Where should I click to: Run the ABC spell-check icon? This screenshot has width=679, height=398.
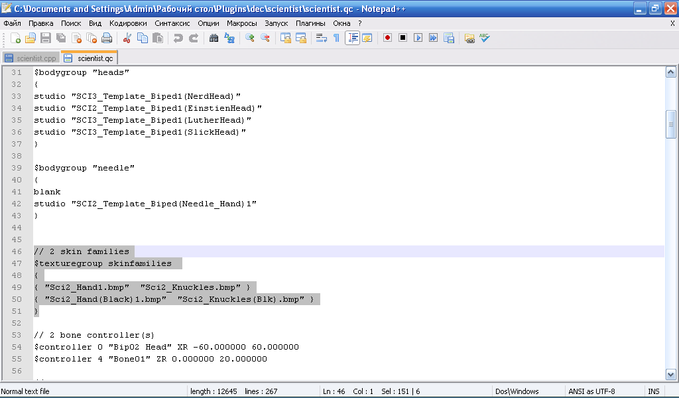[x=485, y=38]
